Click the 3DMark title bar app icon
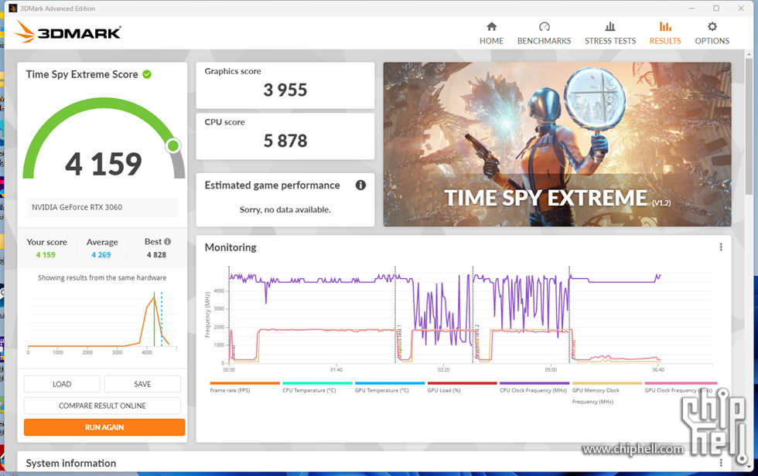758x476 pixels. coord(13,8)
